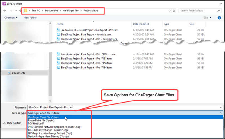Screen dimensions: 225x139
Task: Go up one folder level arrow
Action: pyautogui.click(x=20, y=11)
